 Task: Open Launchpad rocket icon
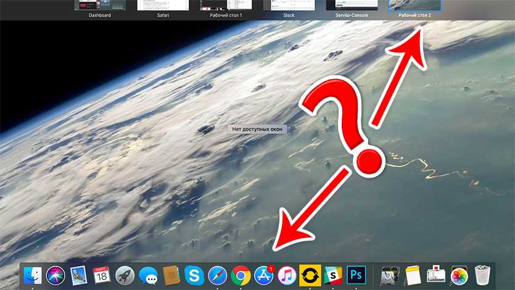click(x=124, y=275)
